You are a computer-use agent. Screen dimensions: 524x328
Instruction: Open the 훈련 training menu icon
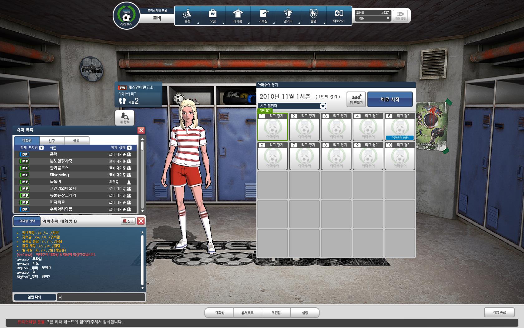point(187,16)
